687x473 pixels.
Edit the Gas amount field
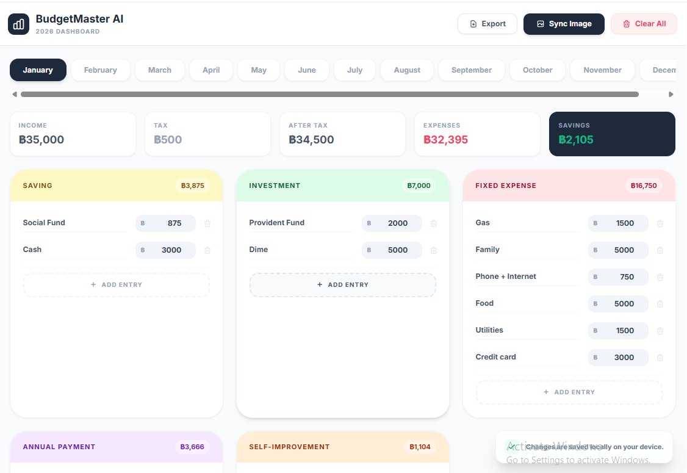(x=618, y=223)
